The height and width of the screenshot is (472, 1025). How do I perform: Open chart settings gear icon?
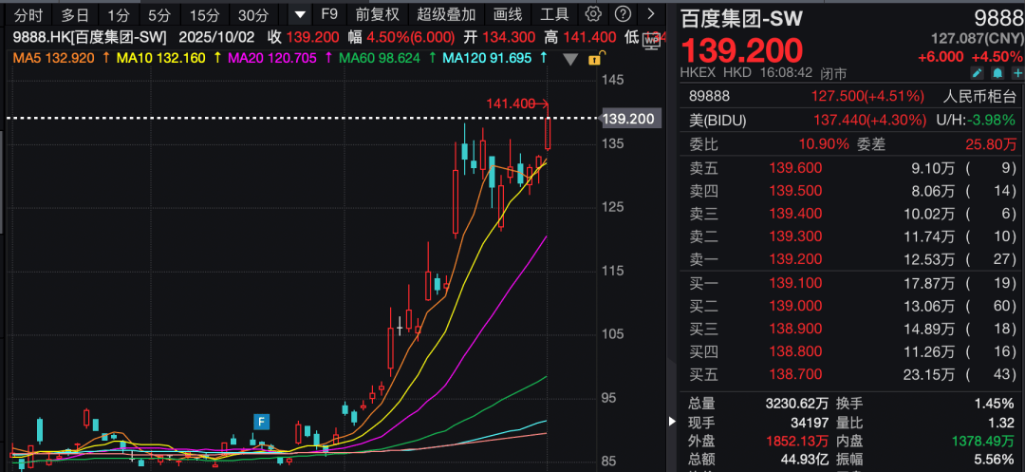coord(593,14)
